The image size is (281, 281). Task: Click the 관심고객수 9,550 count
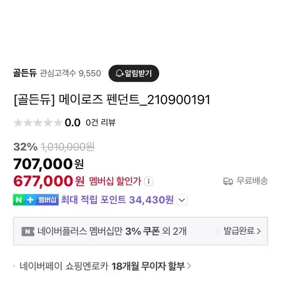(70, 74)
